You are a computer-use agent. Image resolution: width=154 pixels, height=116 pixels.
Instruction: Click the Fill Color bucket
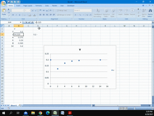(30, 15)
